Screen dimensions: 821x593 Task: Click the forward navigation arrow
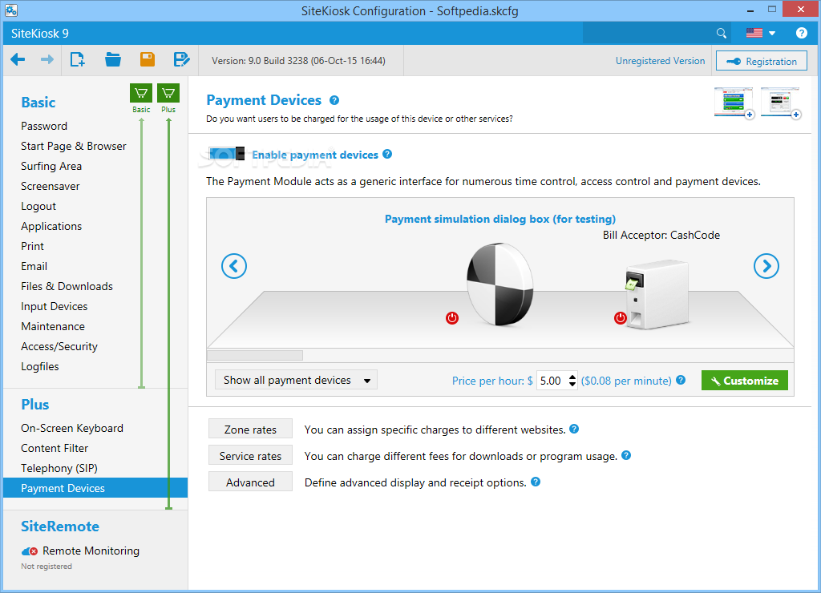[x=47, y=59]
